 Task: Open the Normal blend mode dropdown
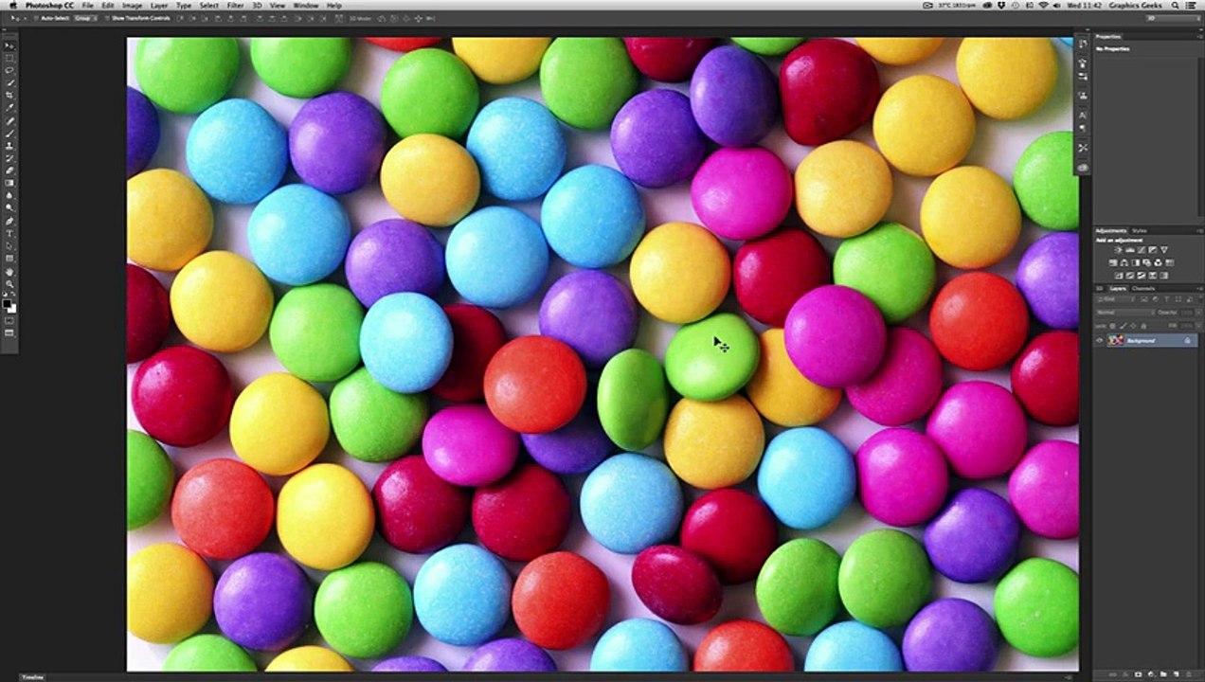point(1125,313)
